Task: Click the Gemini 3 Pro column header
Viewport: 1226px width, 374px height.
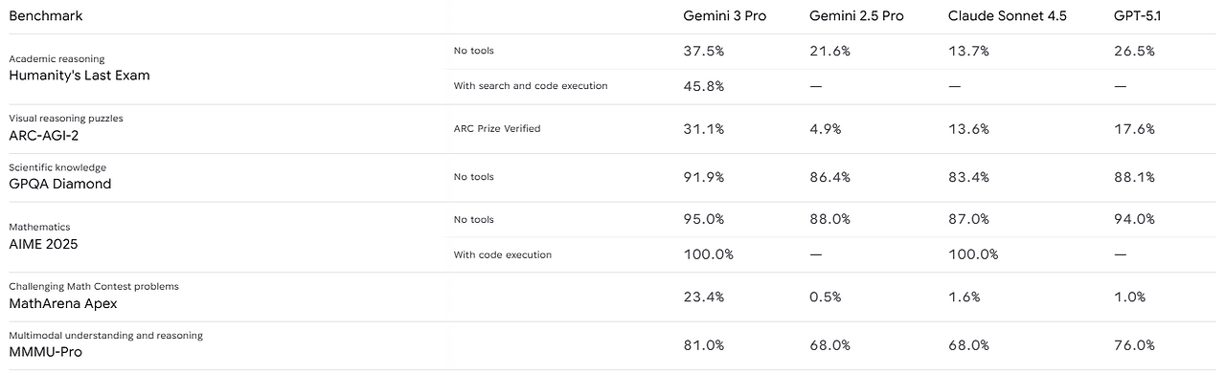Action: (724, 16)
